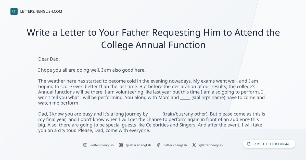
Task: Click the LE logo badge
Action: point(14,11)
